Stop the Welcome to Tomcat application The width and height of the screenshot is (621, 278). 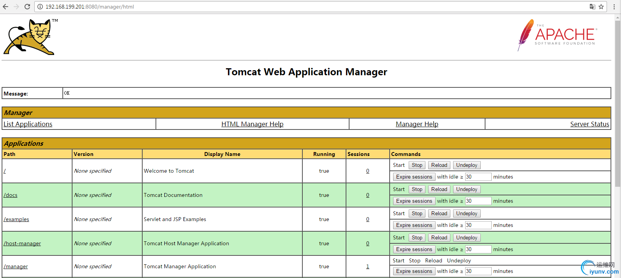coord(417,165)
